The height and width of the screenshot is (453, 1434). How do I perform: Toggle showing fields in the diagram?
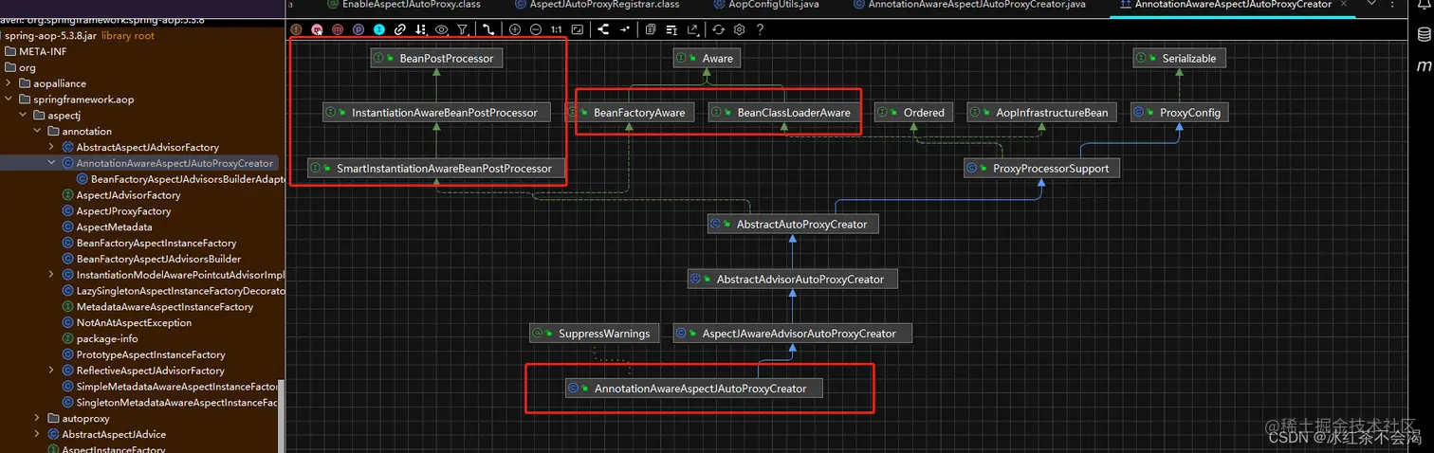pos(296,30)
